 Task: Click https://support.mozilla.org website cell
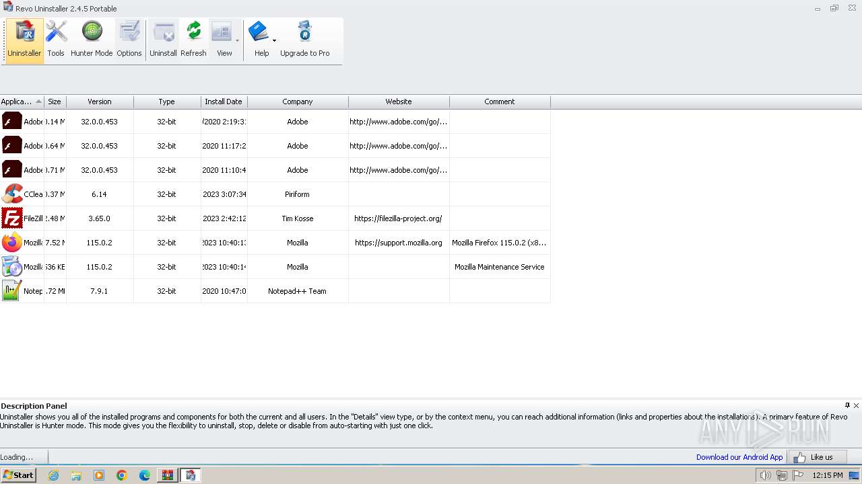click(x=399, y=243)
